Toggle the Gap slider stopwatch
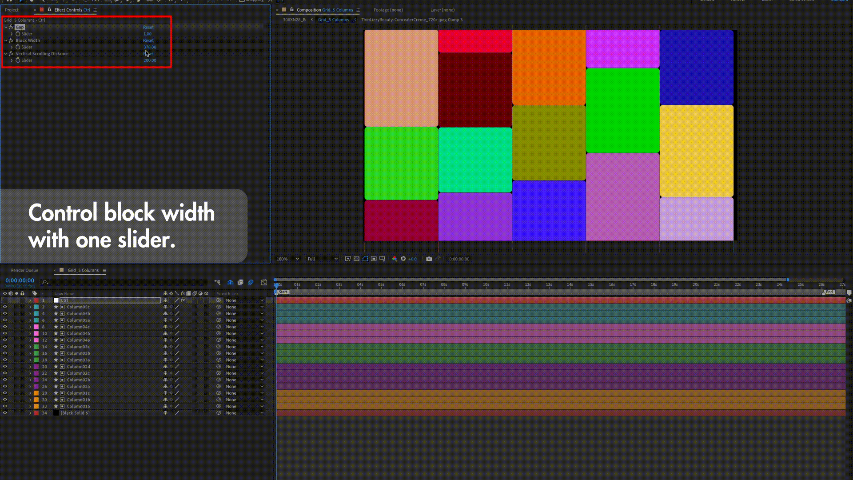 (x=18, y=34)
